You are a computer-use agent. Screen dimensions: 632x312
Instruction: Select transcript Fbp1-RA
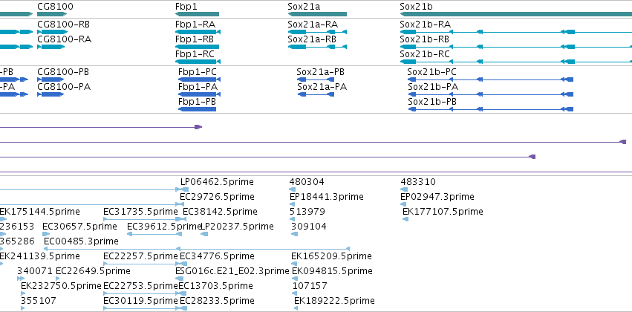coord(198,32)
